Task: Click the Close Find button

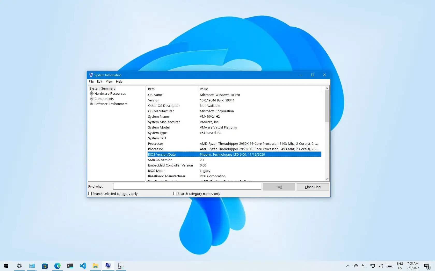Action: point(313,187)
